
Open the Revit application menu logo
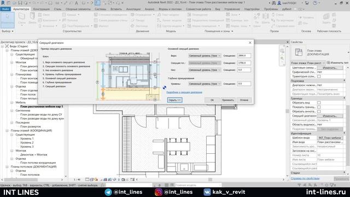point(3,3)
